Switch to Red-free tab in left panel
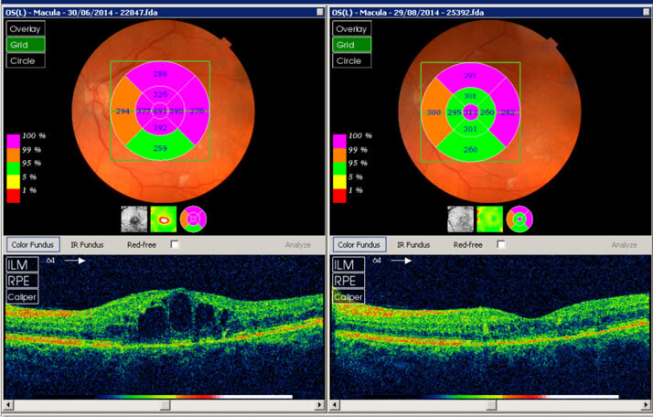Image resolution: width=653 pixels, height=417 pixels. point(142,244)
